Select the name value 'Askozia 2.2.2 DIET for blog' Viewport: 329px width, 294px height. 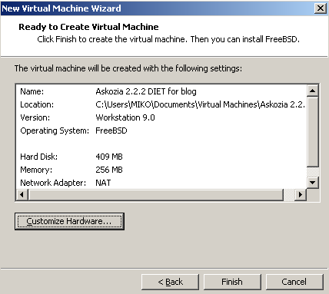click(146, 91)
